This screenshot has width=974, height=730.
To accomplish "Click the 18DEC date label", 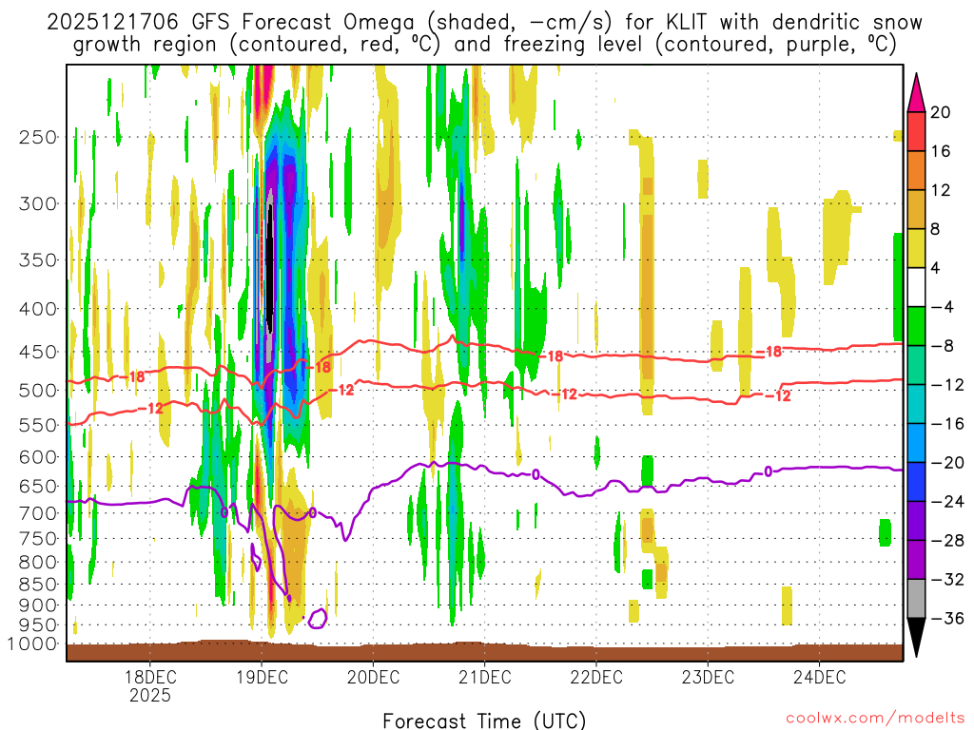I will tap(149, 677).
